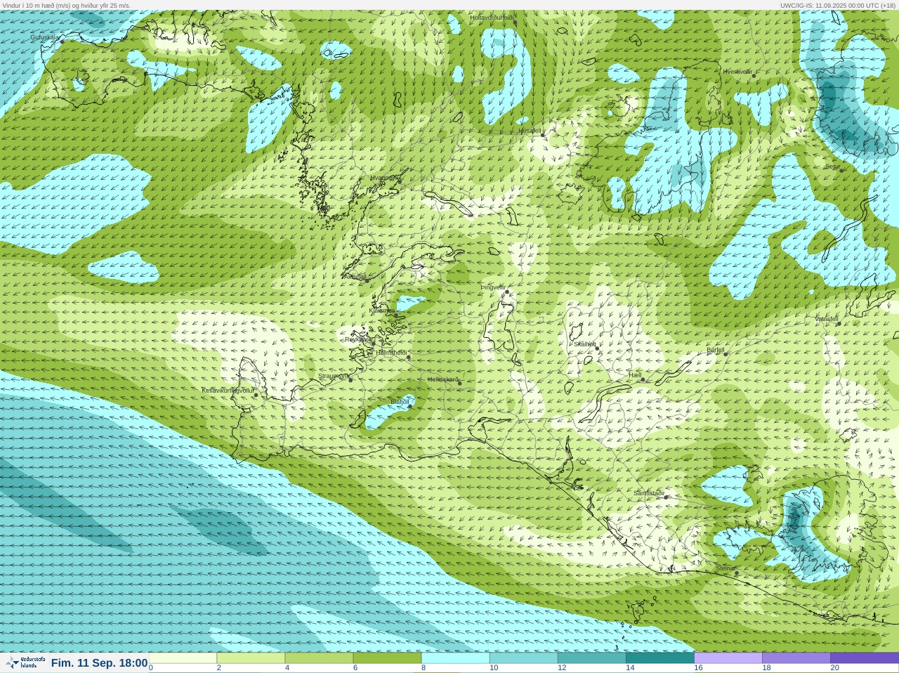
Task: Click the Kjalarnes station label
Action: click(381, 310)
